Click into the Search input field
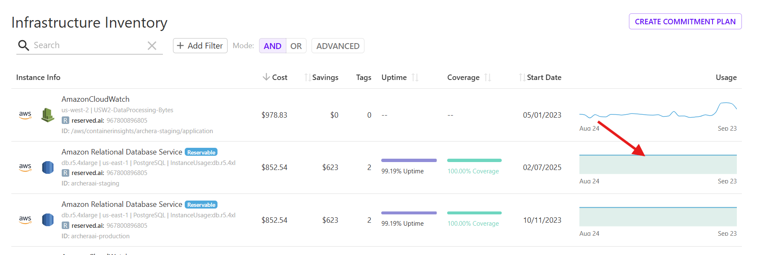This screenshot has width=757, height=255. pos(88,45)
